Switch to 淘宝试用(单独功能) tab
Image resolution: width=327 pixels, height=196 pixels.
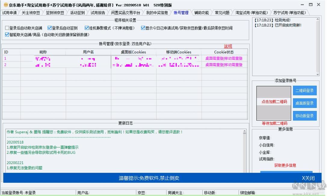252,13
